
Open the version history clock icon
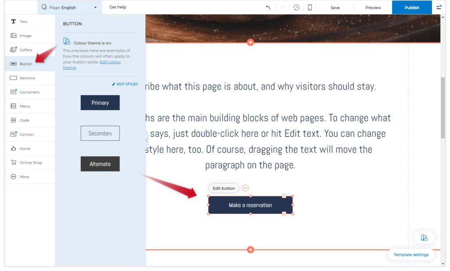point(297,7)
